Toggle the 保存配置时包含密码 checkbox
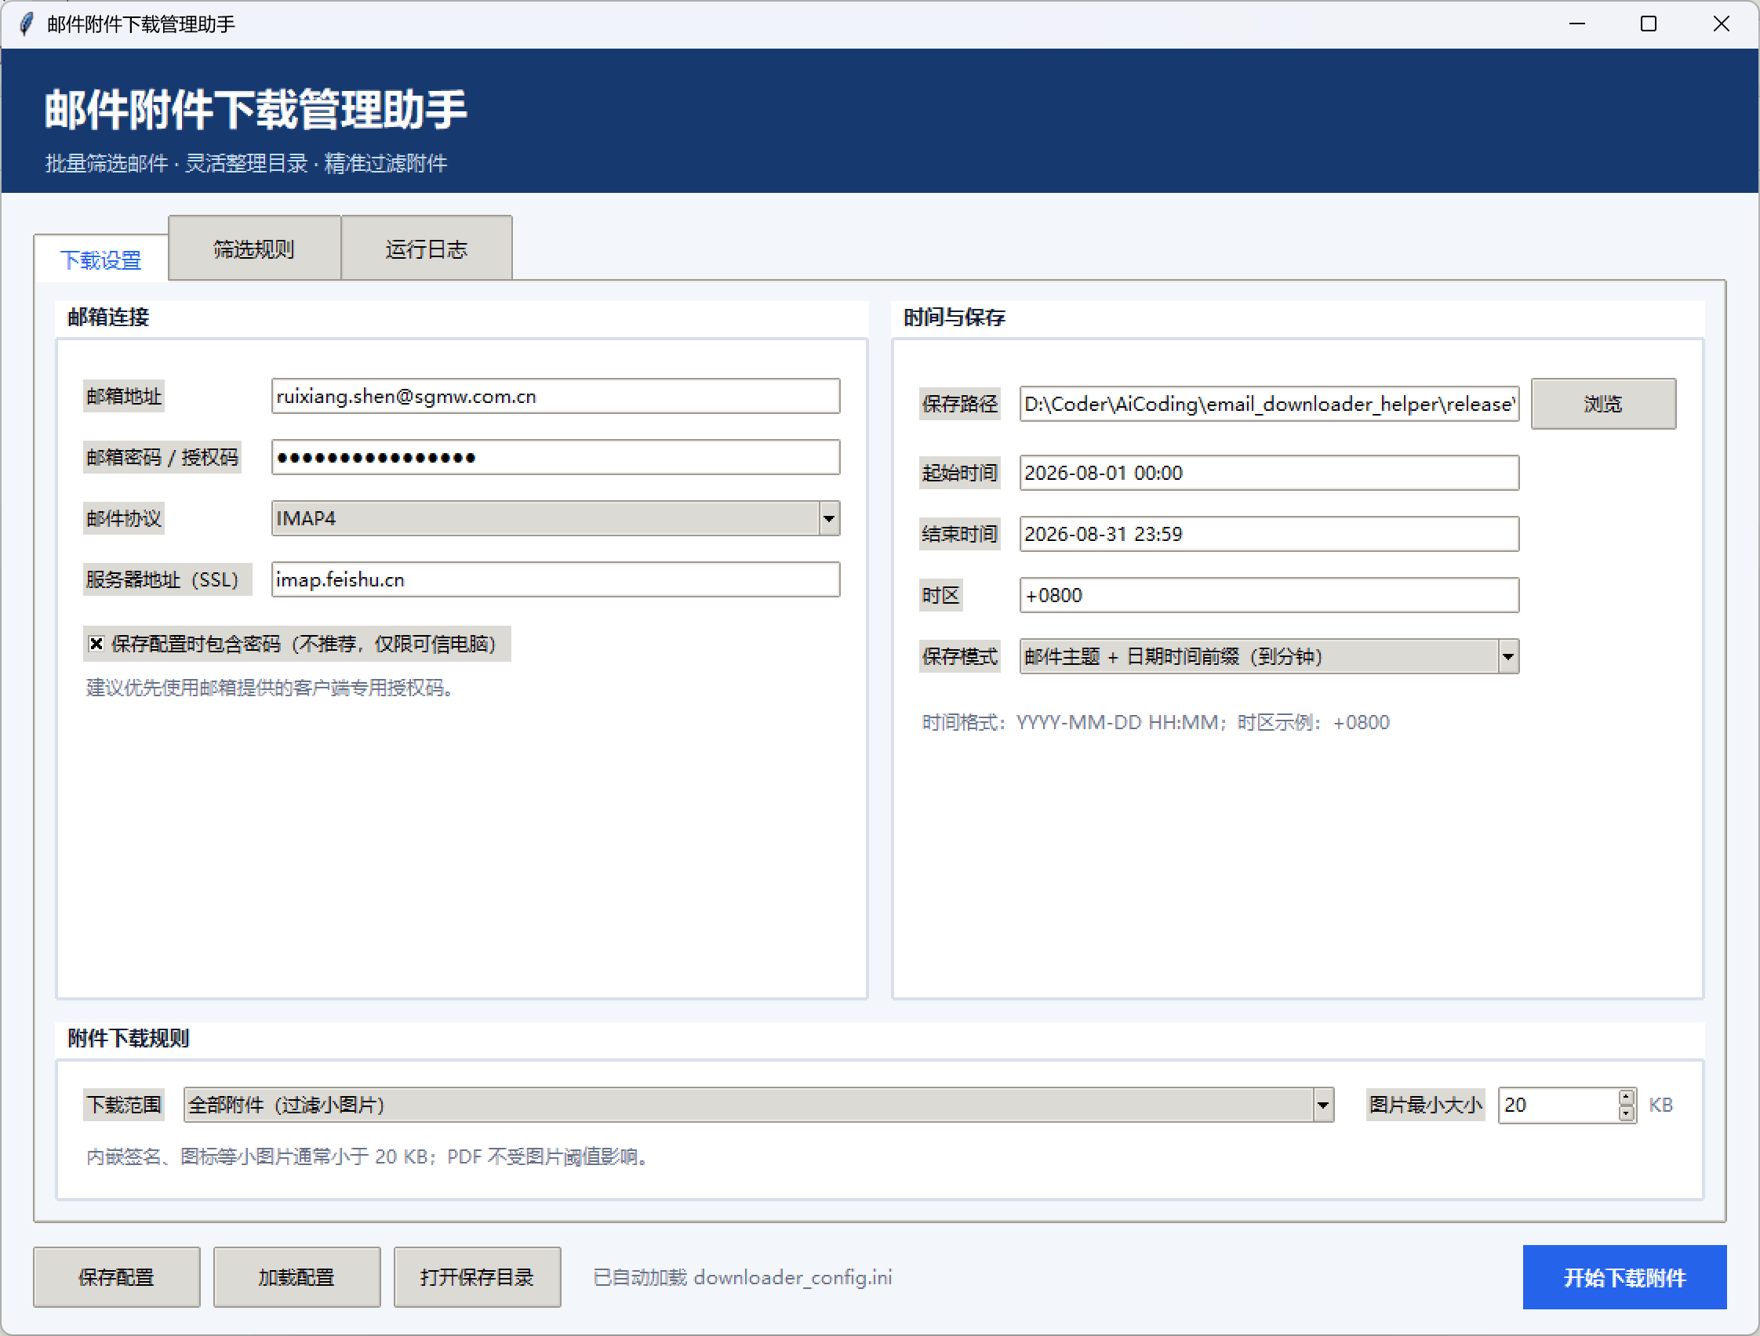This screenshot has width=1760, height=1336. pyautogui.click(x=96, y=644)
